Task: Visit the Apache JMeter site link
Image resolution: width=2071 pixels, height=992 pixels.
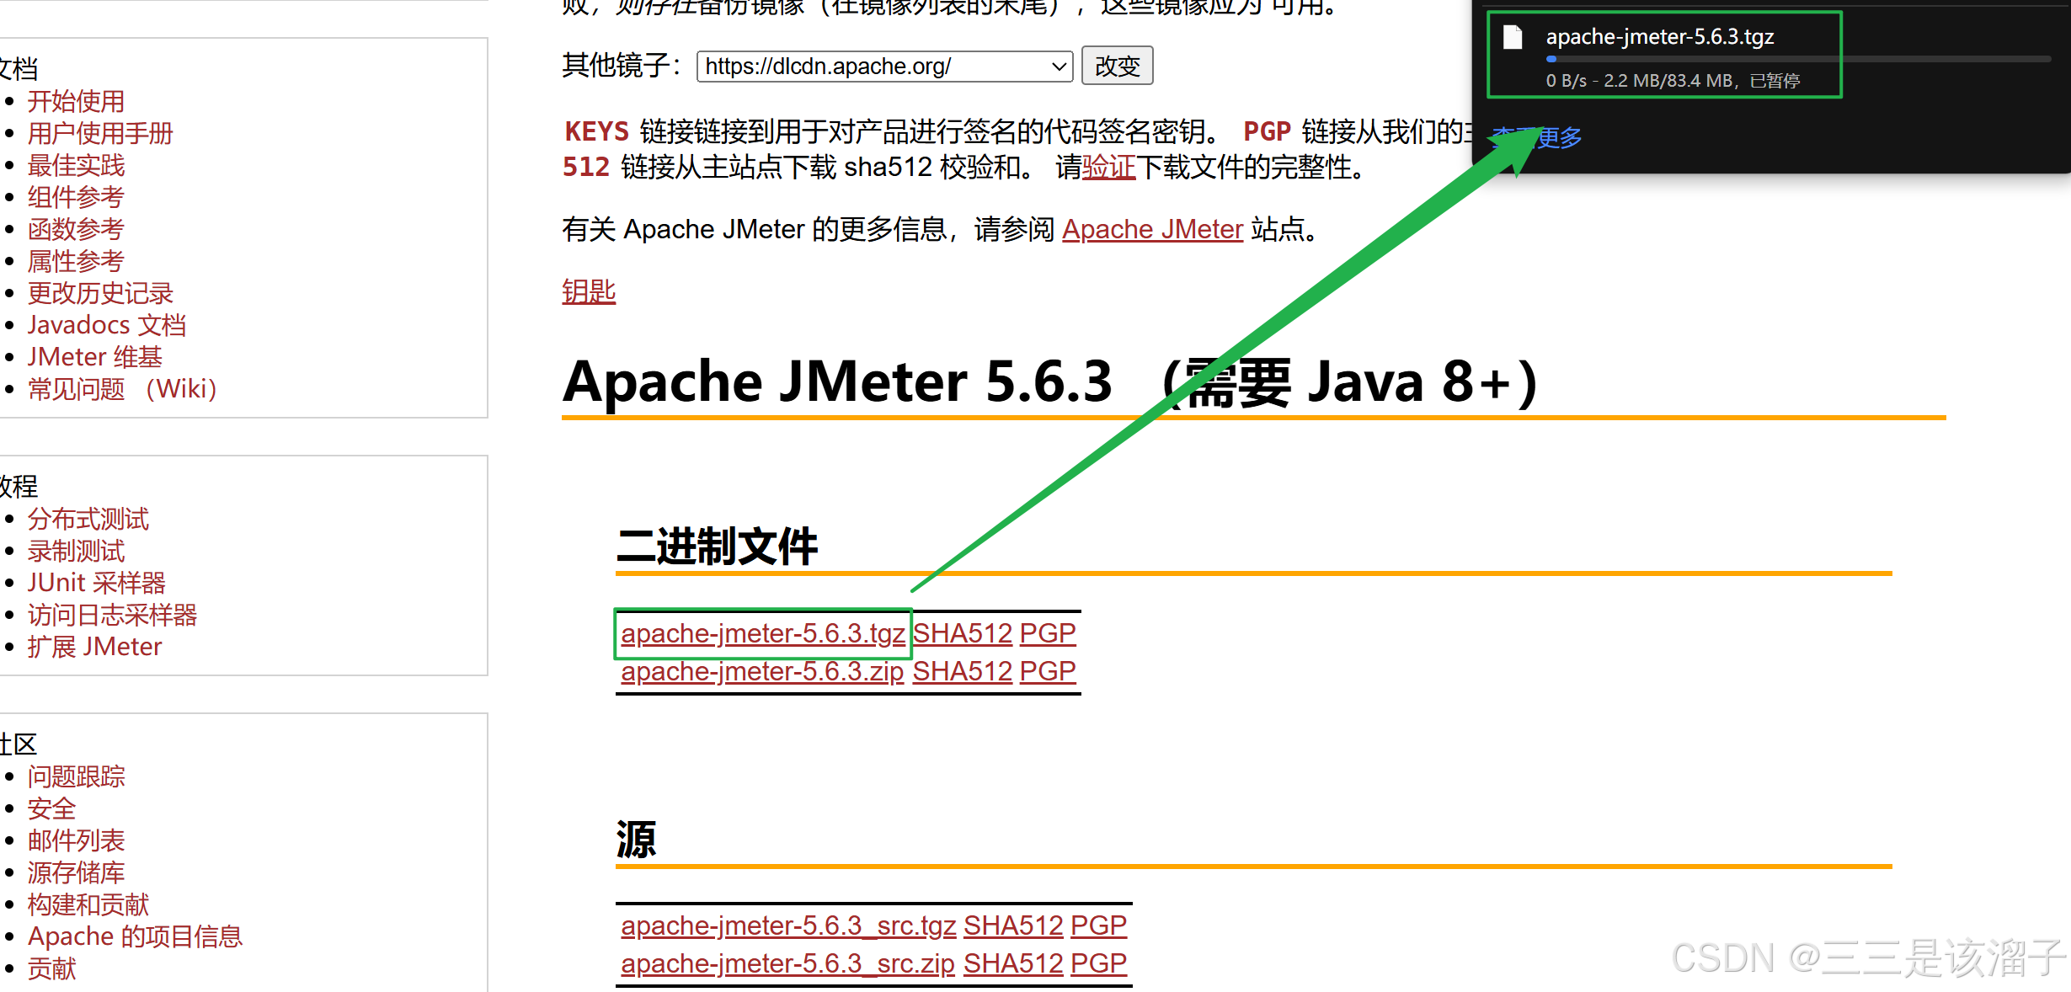Action: click(1152, 229)
